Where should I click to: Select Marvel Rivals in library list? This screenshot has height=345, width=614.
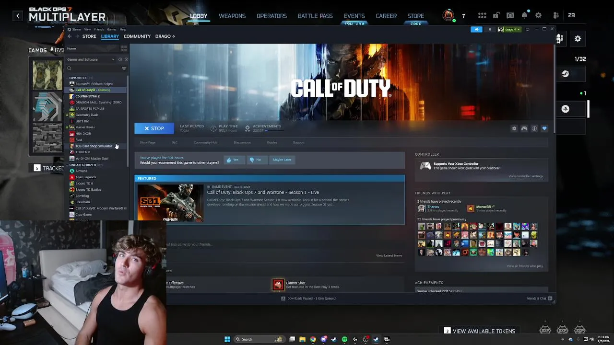[x=96, y=127]
